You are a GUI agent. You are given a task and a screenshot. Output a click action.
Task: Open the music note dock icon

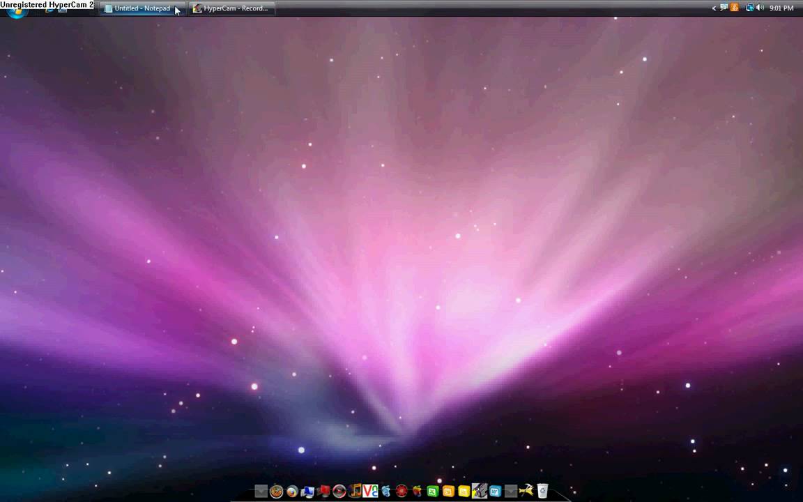[x=355, y=491]
